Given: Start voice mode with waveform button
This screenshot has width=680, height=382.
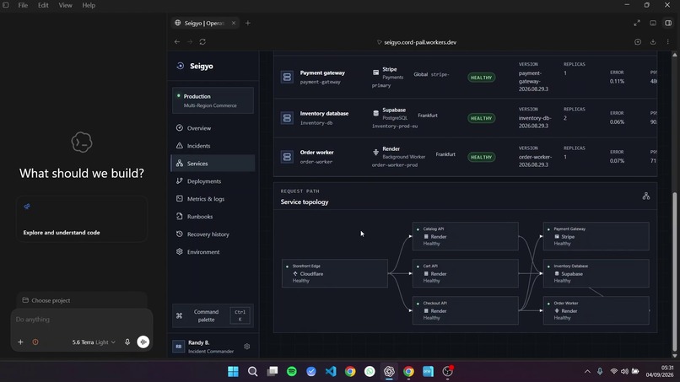Looking at the screenshot, I should coord(143,342).
